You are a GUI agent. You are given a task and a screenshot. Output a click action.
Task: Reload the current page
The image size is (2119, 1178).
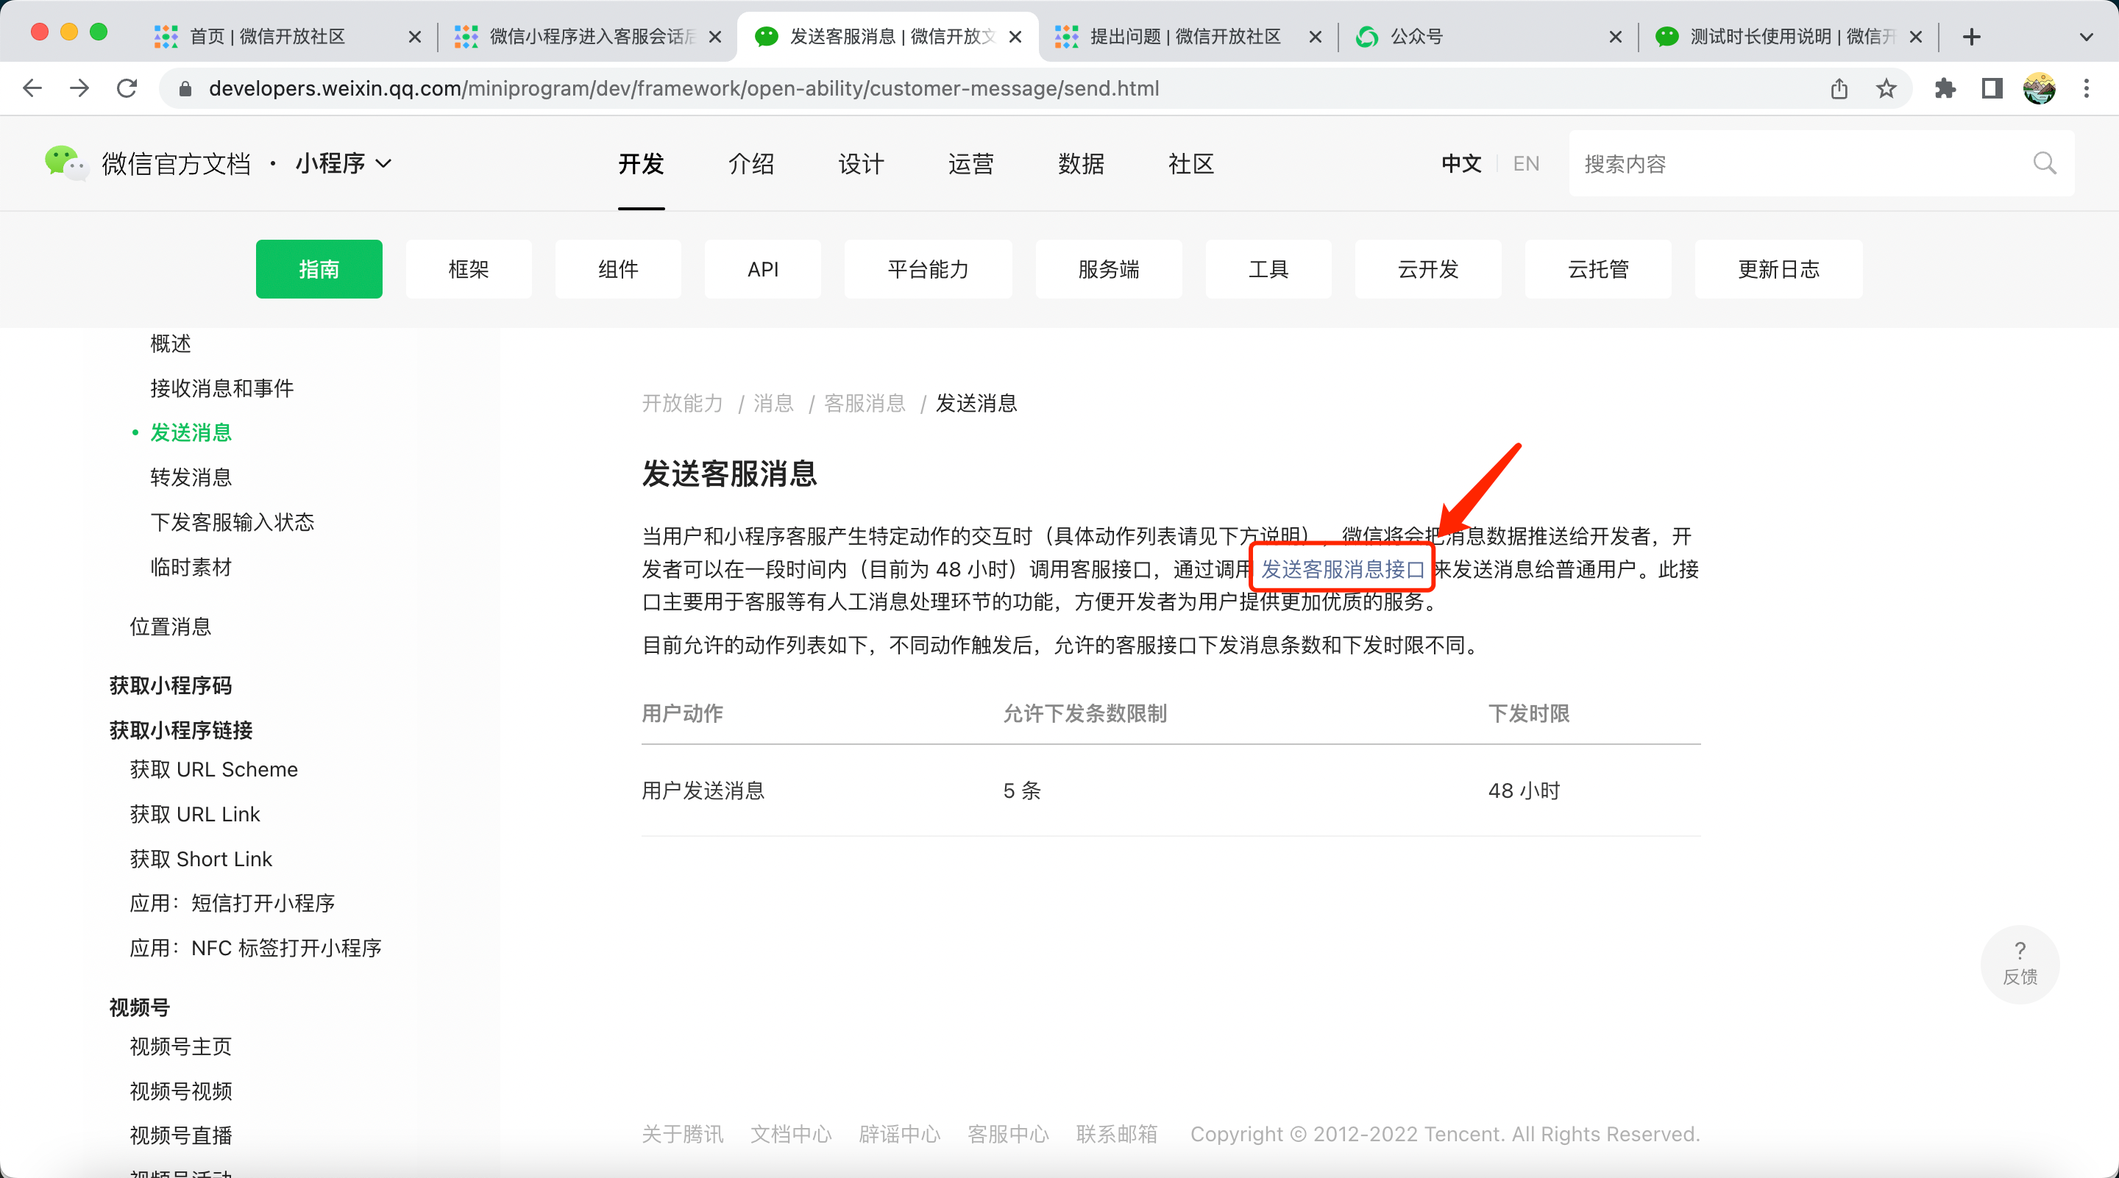(x=127, y=89)
